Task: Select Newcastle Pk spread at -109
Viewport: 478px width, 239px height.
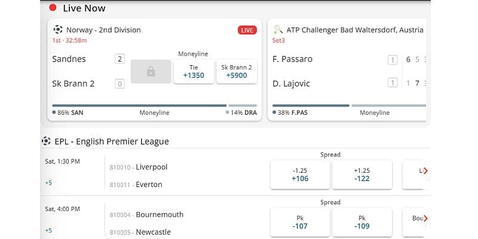Action: [362, 222]
